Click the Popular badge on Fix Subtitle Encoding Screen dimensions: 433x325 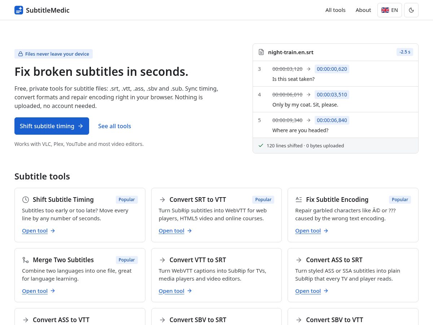[x=400, y=200]
